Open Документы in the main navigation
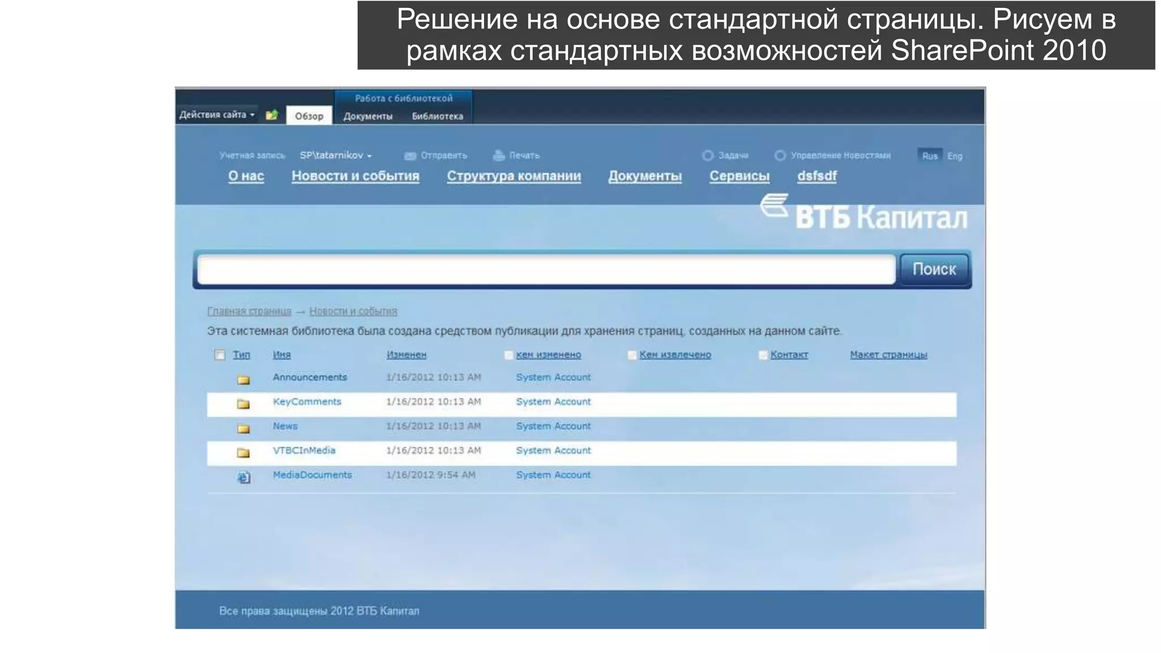This screenshot has height=653, width=1161. point(645,176)
